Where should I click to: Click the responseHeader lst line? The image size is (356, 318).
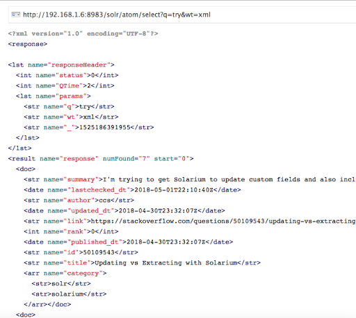click(61, 65)
